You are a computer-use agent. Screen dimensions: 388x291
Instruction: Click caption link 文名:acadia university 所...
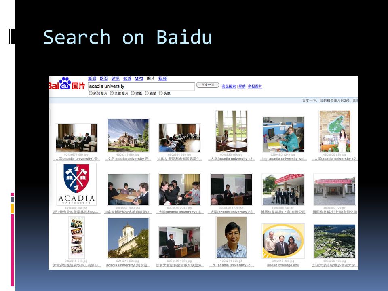tap(128, 158)
